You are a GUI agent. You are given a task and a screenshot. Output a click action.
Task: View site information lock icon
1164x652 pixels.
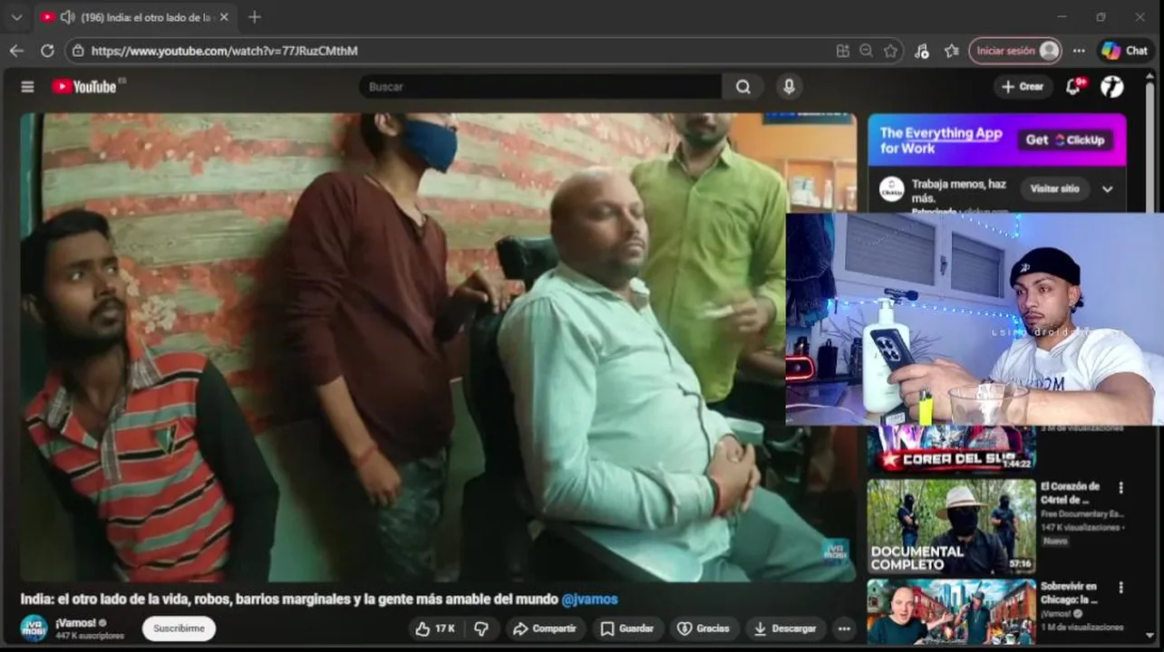(78, 51)
